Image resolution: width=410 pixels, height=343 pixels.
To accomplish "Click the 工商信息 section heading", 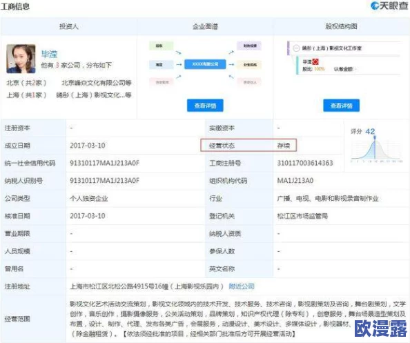I will click(15, 6).
